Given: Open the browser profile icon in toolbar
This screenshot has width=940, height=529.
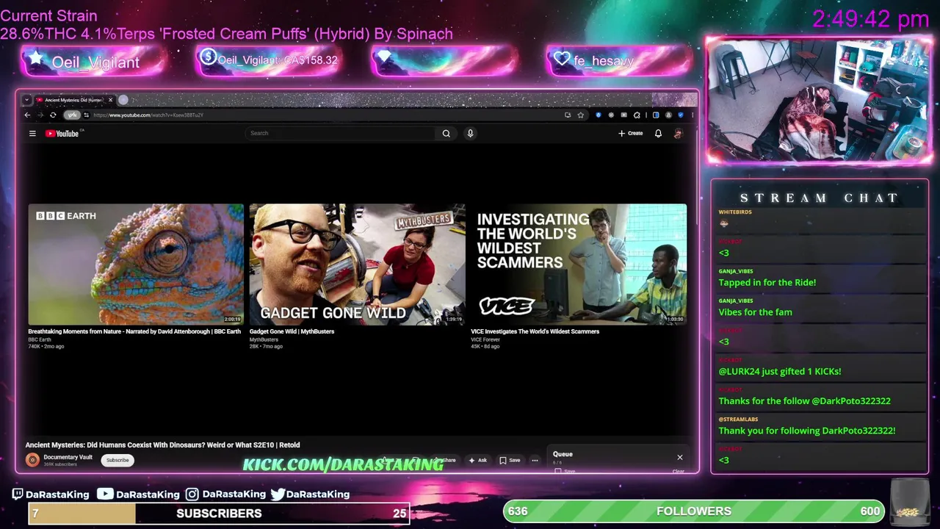Looking at the screenshot, I should tap(668, 115).
